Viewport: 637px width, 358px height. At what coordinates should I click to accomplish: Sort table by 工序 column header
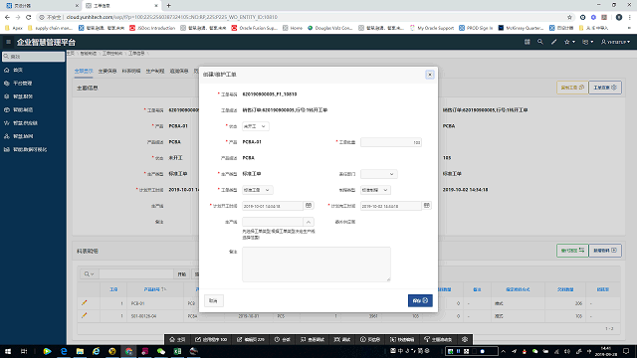pyautogui.click(x=113, y=289)
